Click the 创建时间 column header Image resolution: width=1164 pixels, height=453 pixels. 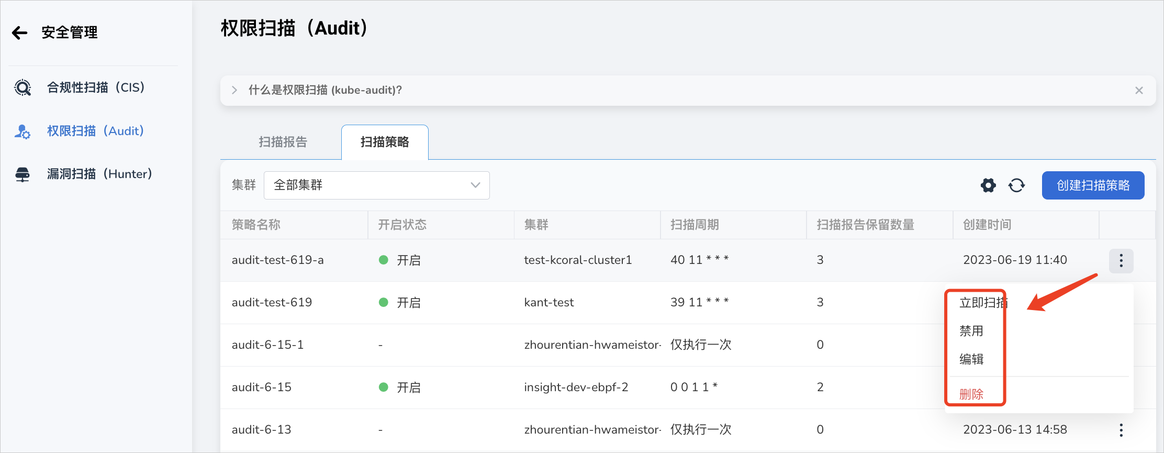[987, 225]
